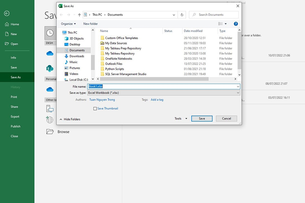Viewport: 305px width, 203px height.
Task: Click the Save button
Action: (202, 119)
